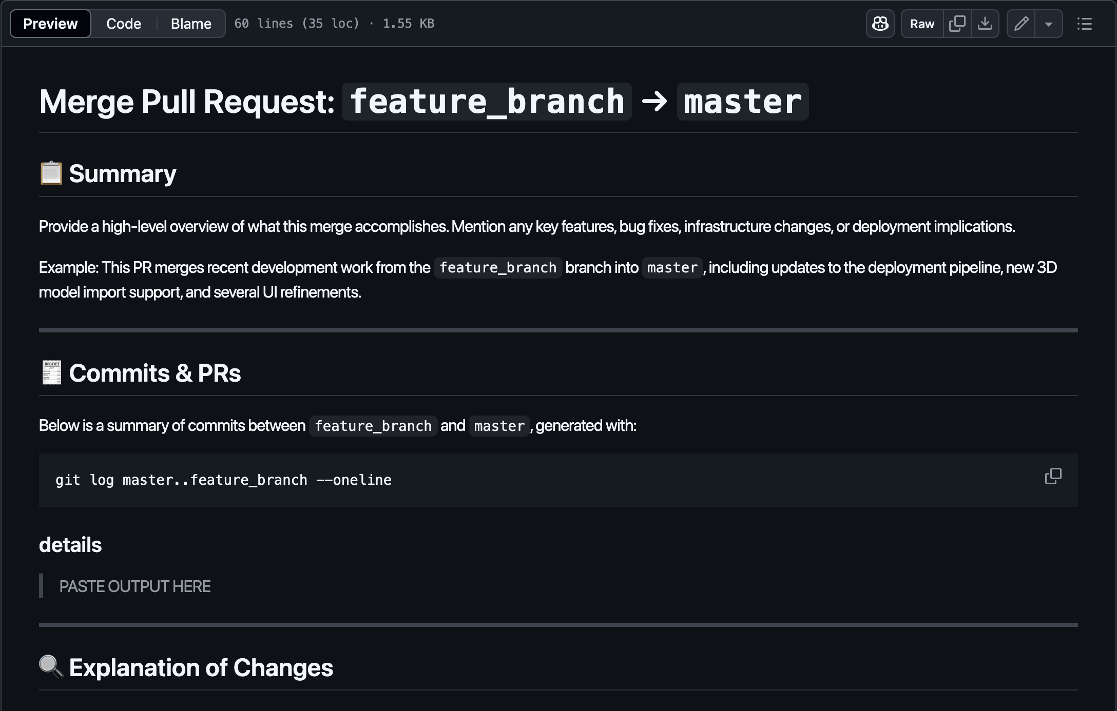This screenshot has width=1117, height=711.
Task: Click the Explanation of Changes heading
Action: [x=201, y=667]
